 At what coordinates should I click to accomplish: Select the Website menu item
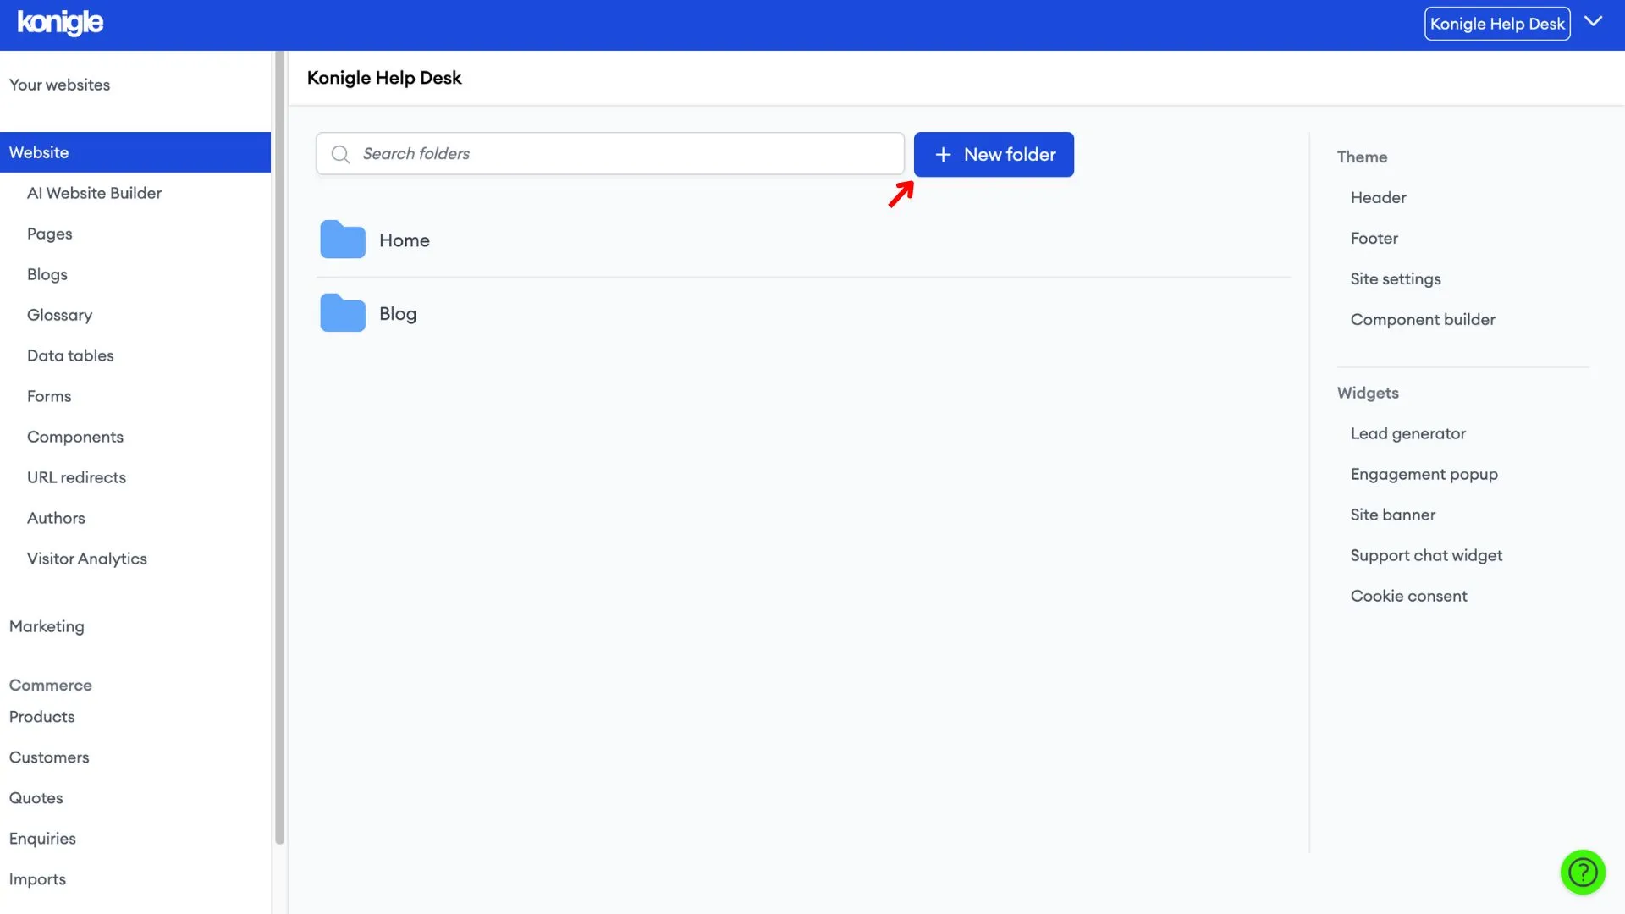pyautogui.click(x=38, y=151)
